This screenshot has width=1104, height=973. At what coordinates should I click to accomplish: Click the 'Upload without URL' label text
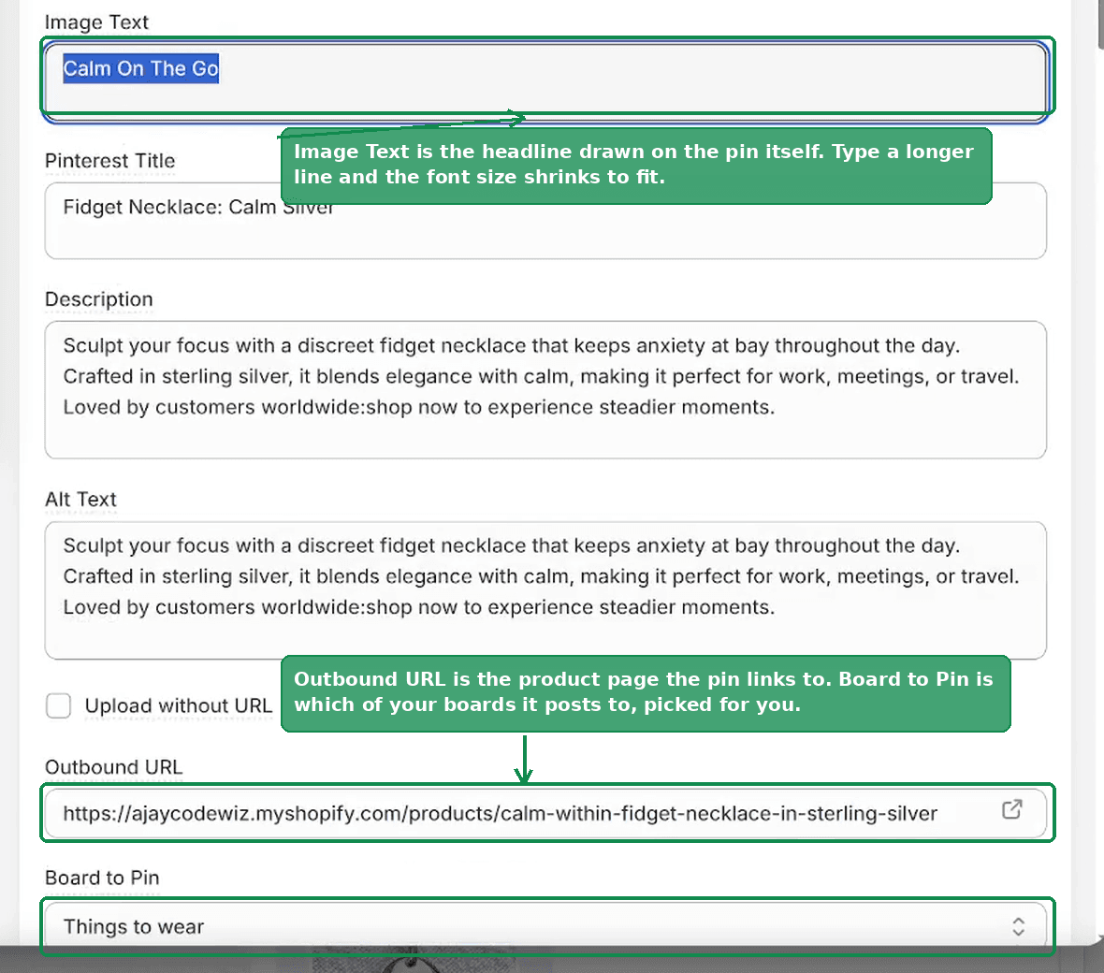pyautogui.click(x=178, y=705)
